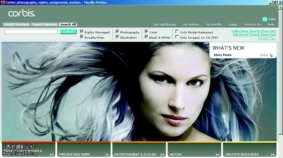Switch to the Search Editorial tab
Screen dimensions: 283x158
[44, 25]
